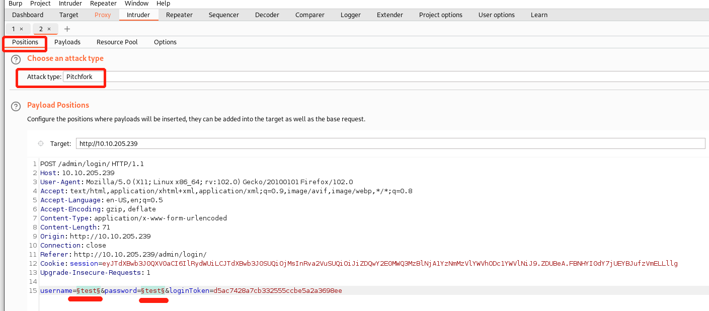
Task: Open the Project menu
Action: pyautogui.click(x=40, y=4)
